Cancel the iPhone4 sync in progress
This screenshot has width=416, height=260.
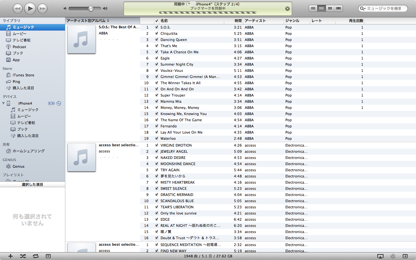[x=287, y=9]
